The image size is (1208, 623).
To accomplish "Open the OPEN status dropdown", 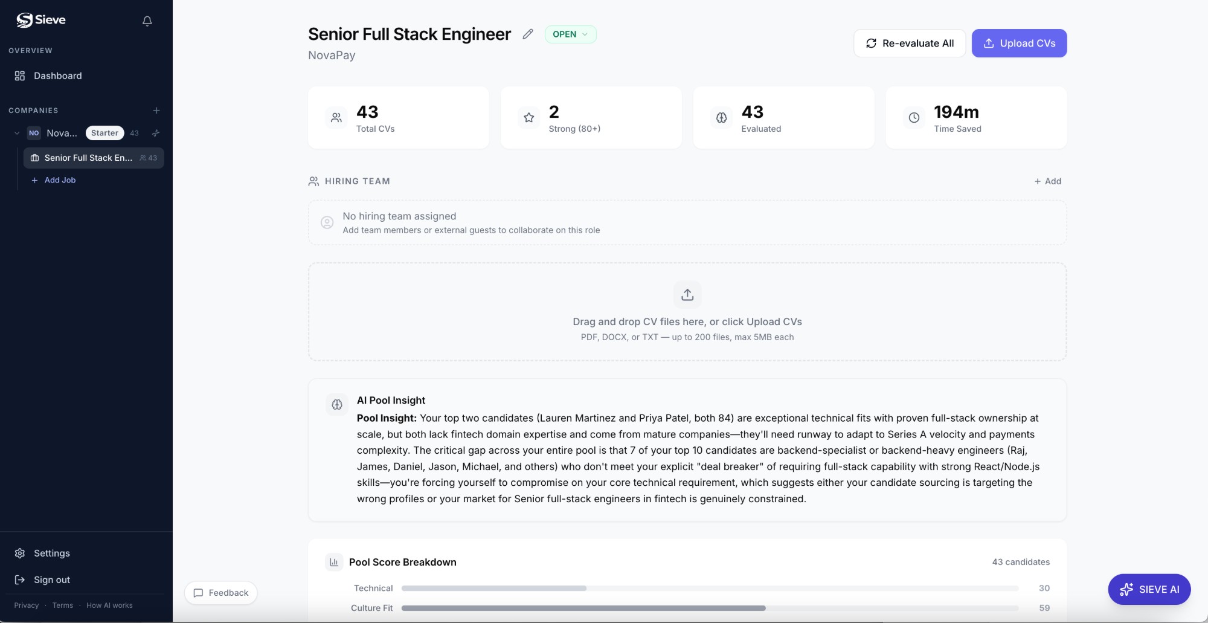I will (570, 34).
